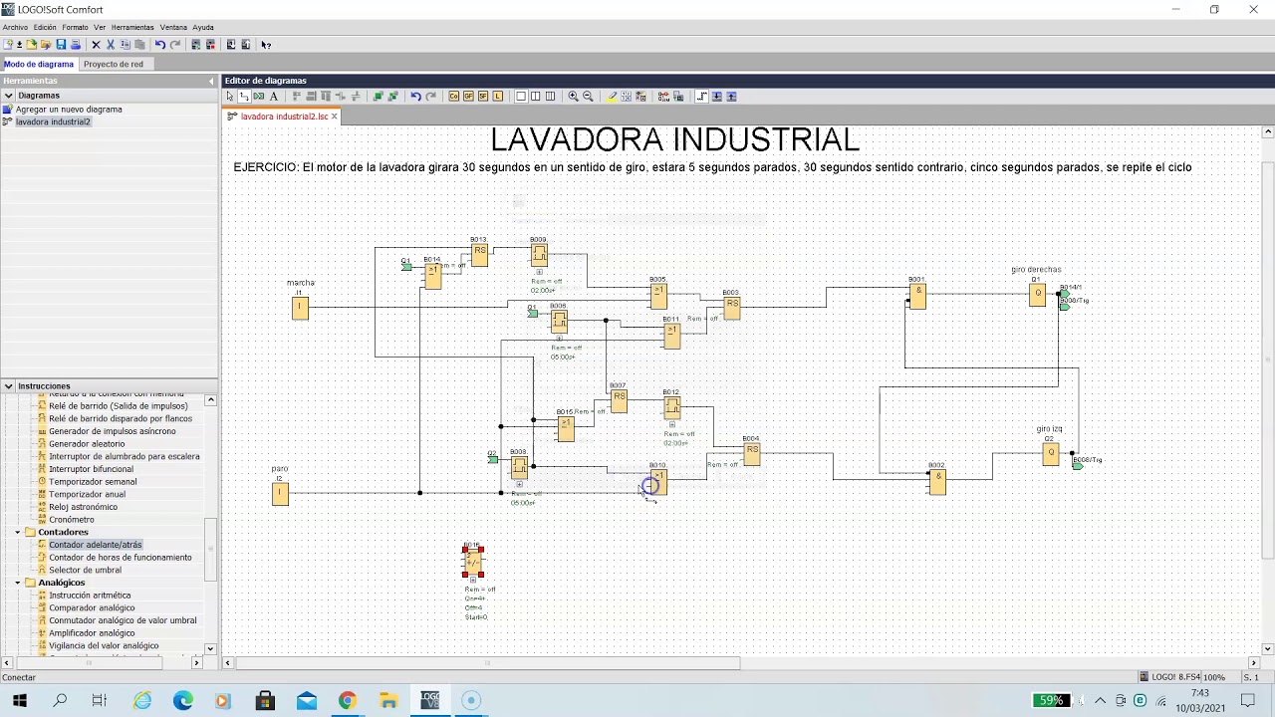
Task: Switch to single window view layout
Action: (x=521, y=97)
